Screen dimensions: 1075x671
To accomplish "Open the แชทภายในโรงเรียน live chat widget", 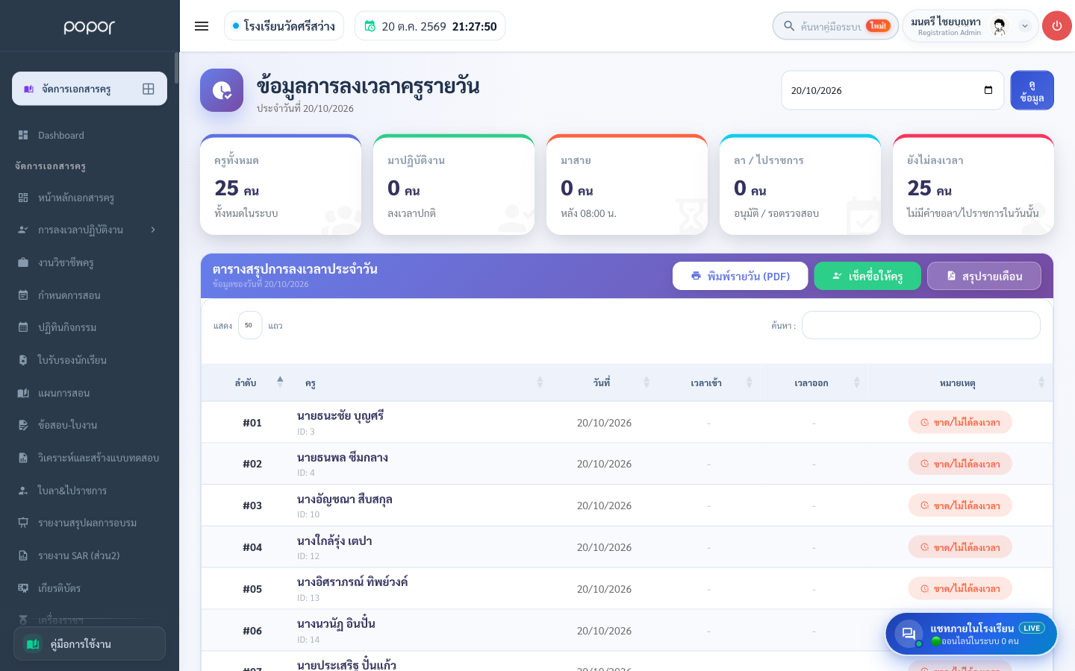I will coord(971,634).
